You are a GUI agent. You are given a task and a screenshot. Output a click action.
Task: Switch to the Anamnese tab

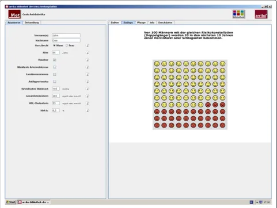pos(14,22)
